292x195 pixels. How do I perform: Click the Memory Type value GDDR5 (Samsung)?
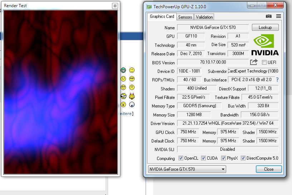pos(199,106)
